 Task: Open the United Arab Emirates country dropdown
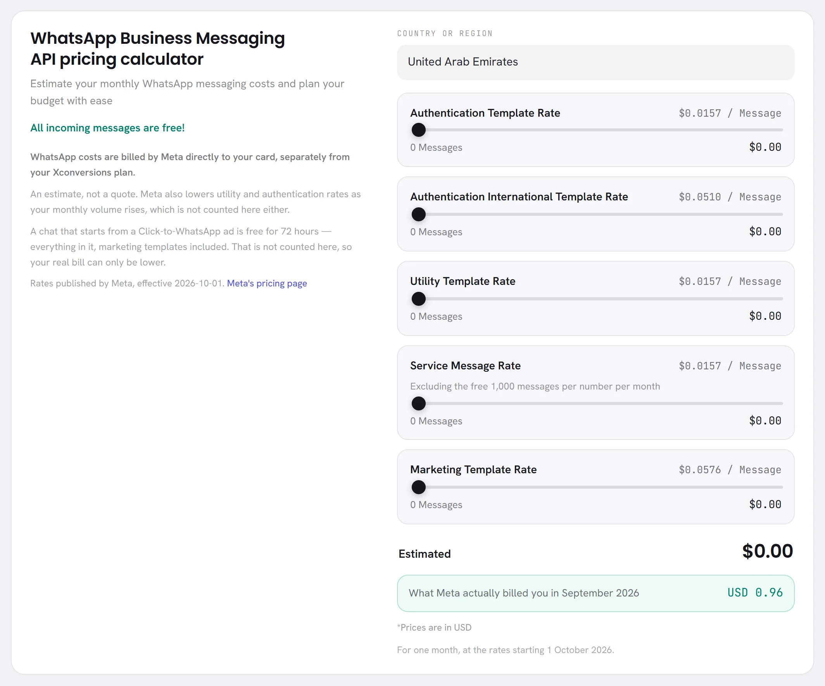595,62
